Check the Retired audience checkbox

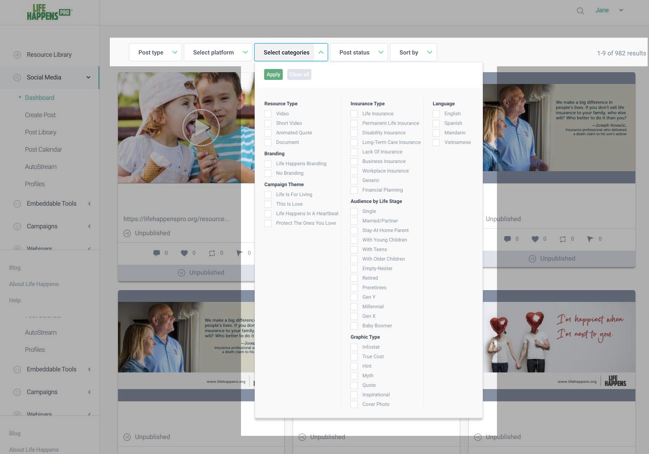coord(354,278)
